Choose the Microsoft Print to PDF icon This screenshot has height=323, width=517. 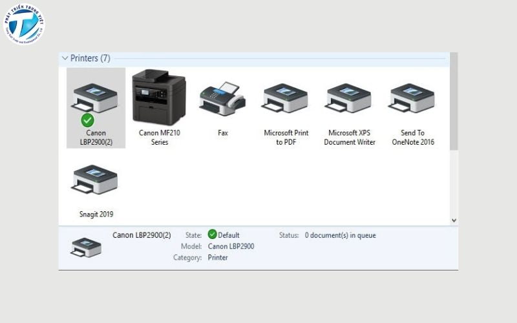[x=285, y=98]
